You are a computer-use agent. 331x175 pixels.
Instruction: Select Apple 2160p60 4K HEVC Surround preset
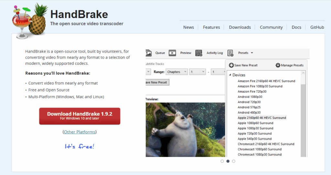262,118
